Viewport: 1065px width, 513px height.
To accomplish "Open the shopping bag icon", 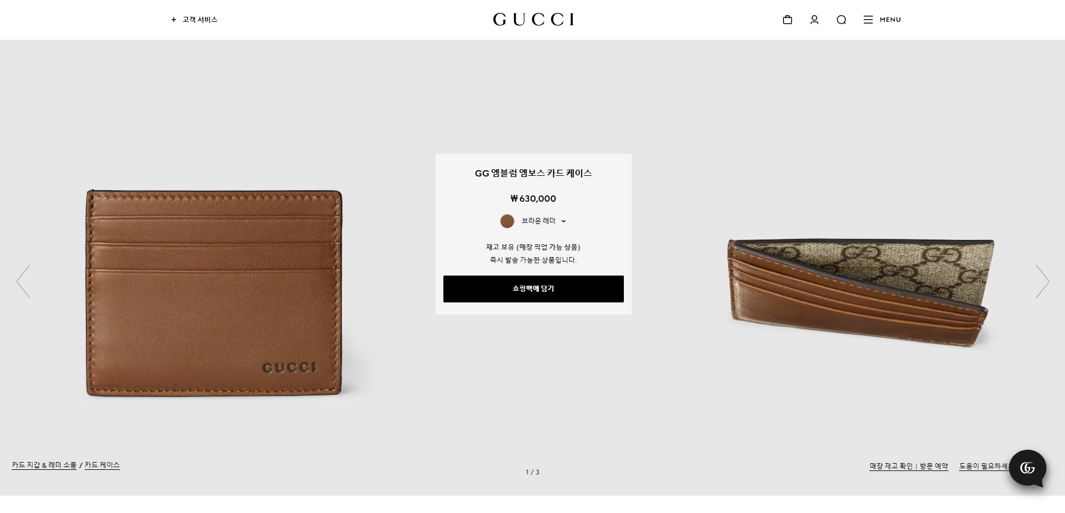I will tap(788, 20).
